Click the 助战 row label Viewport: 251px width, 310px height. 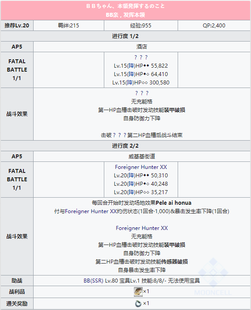point(17,281)
